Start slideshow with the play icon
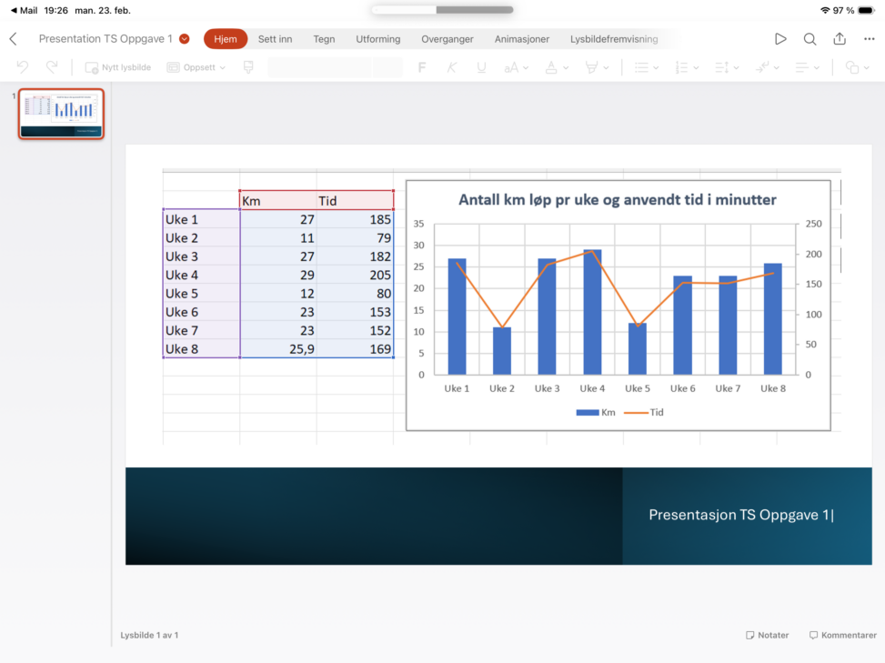The width and height of the screenshot is (885, 663). pos(780,39)
